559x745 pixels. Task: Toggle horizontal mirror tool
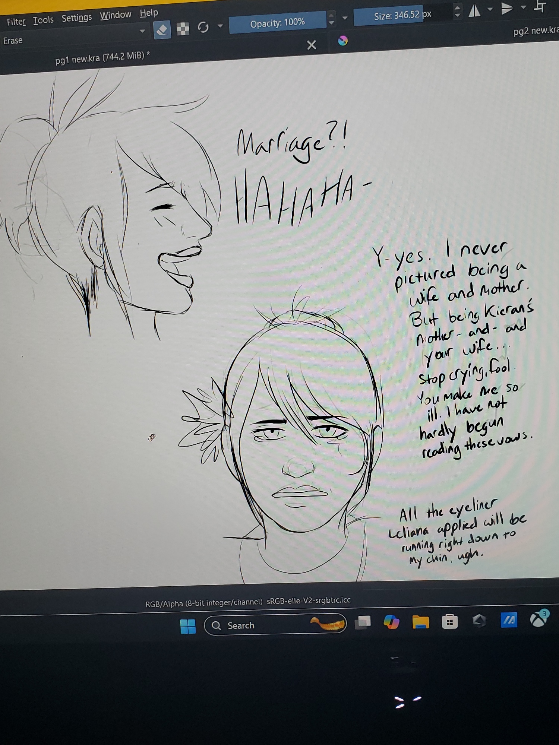pos(474,11)
